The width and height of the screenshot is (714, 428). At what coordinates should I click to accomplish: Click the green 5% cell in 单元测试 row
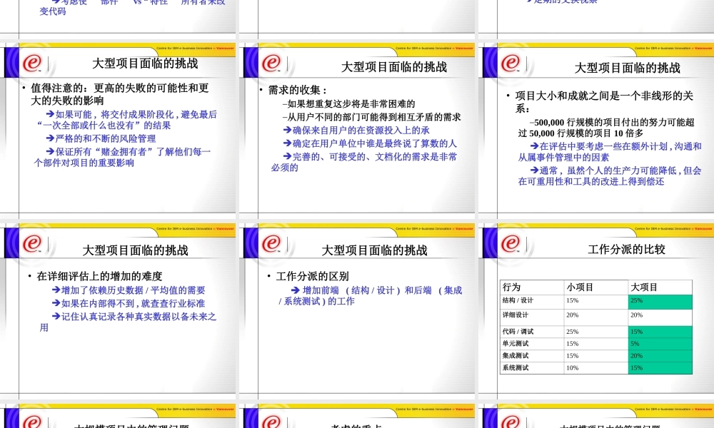tap(660, 344)
